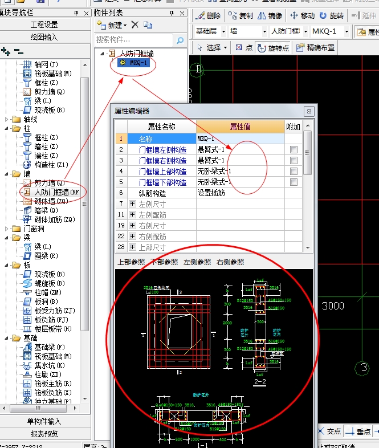Collapse the 人防门框墙 node in component list
This screenshot has height=448, width=379.
point(102,54)
